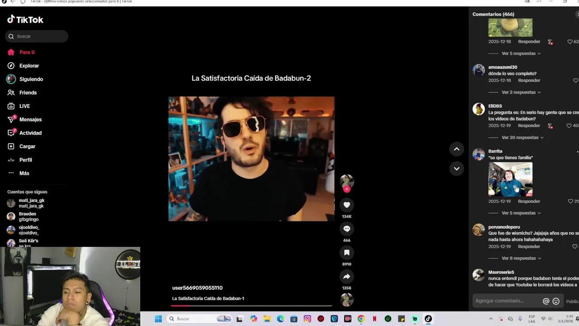Like EliDBS comment heart

(570, 126)
